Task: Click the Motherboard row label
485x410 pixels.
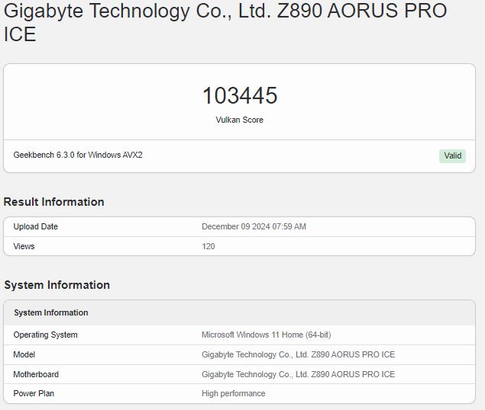Action: tap(36, 374)
